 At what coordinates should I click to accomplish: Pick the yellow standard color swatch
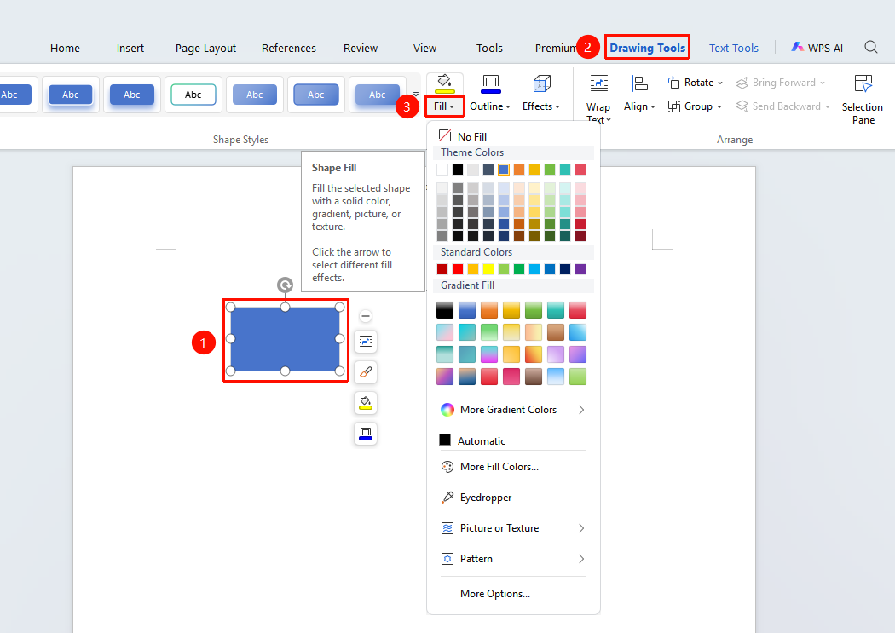coord(488,269)
